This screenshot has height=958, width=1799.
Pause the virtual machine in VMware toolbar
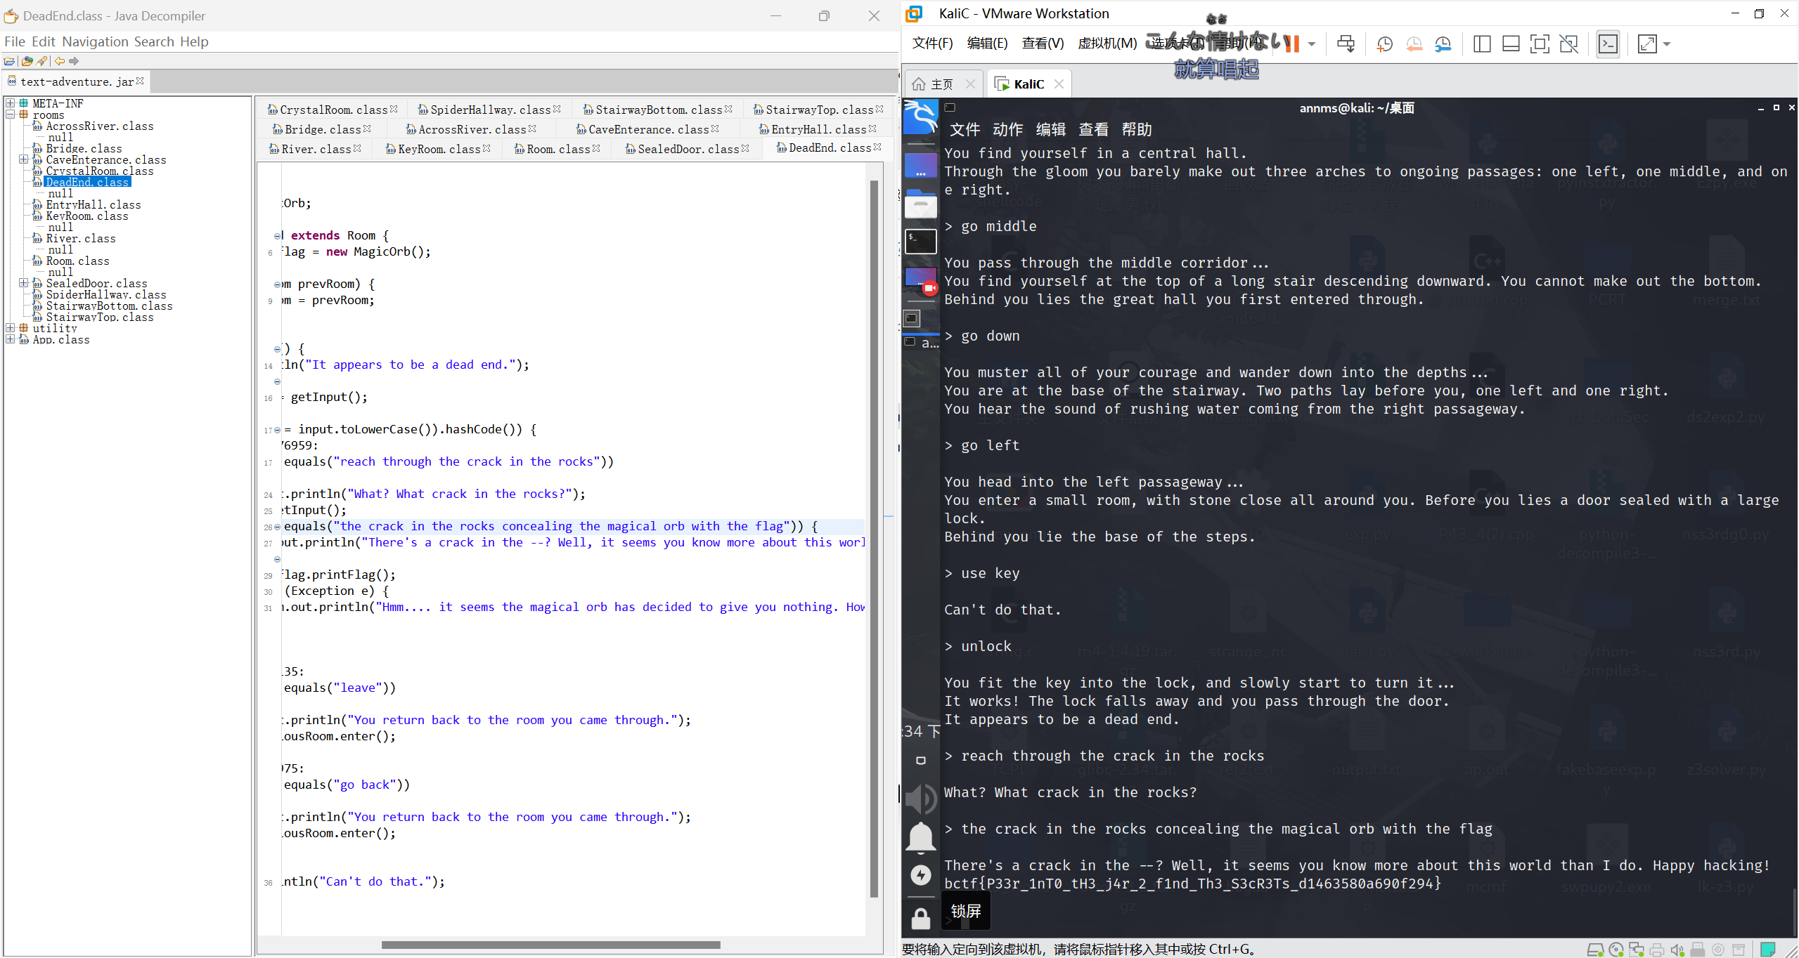click(1292, 44)
